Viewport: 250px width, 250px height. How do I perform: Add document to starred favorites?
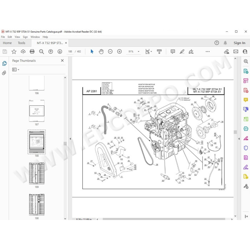click(x=14, y=51)
